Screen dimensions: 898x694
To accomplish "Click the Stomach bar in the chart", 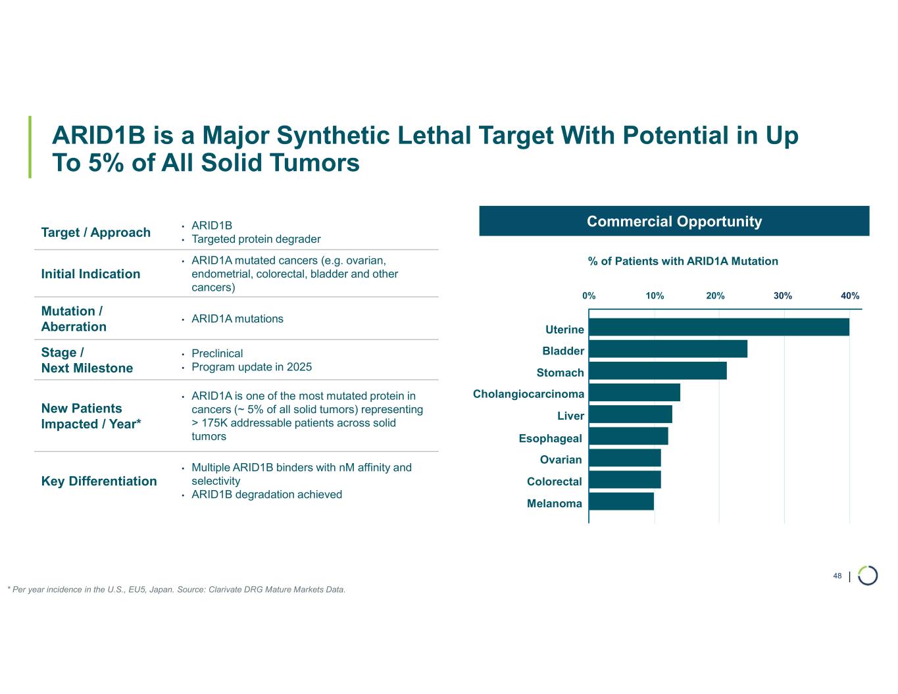I will (657, 370).
